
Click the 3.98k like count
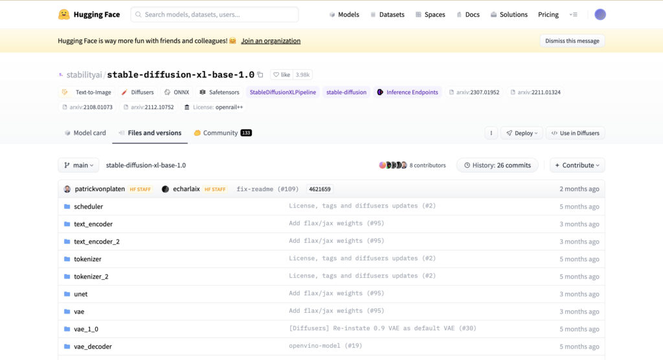302,75
